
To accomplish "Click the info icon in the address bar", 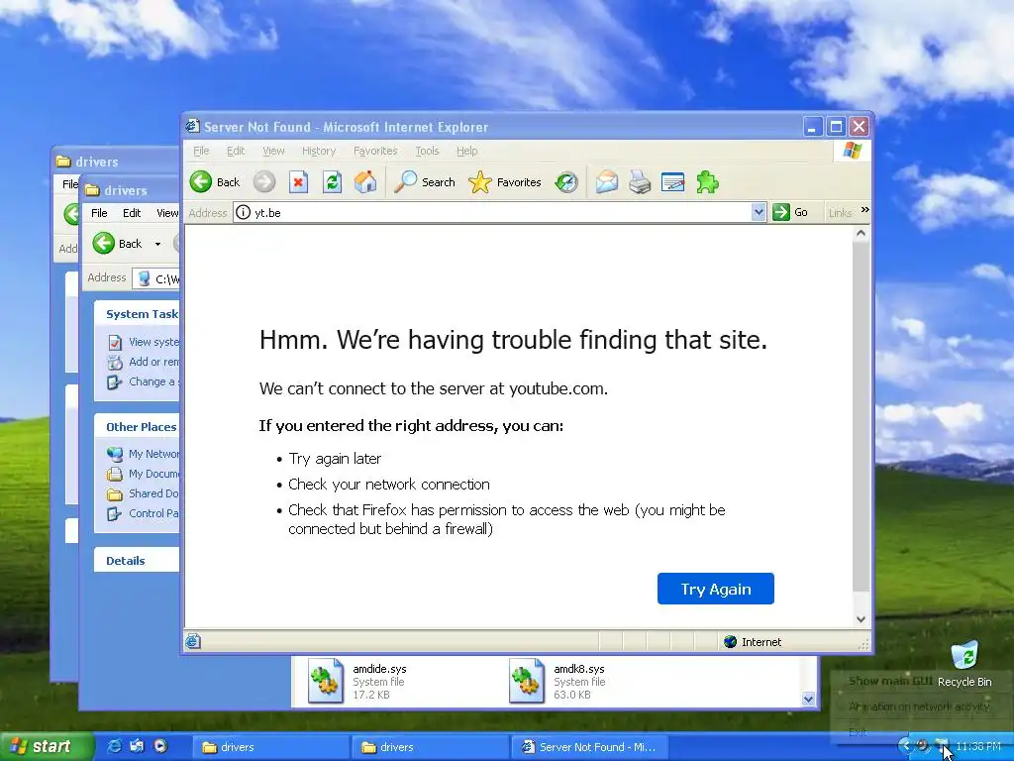I will 244,212.
